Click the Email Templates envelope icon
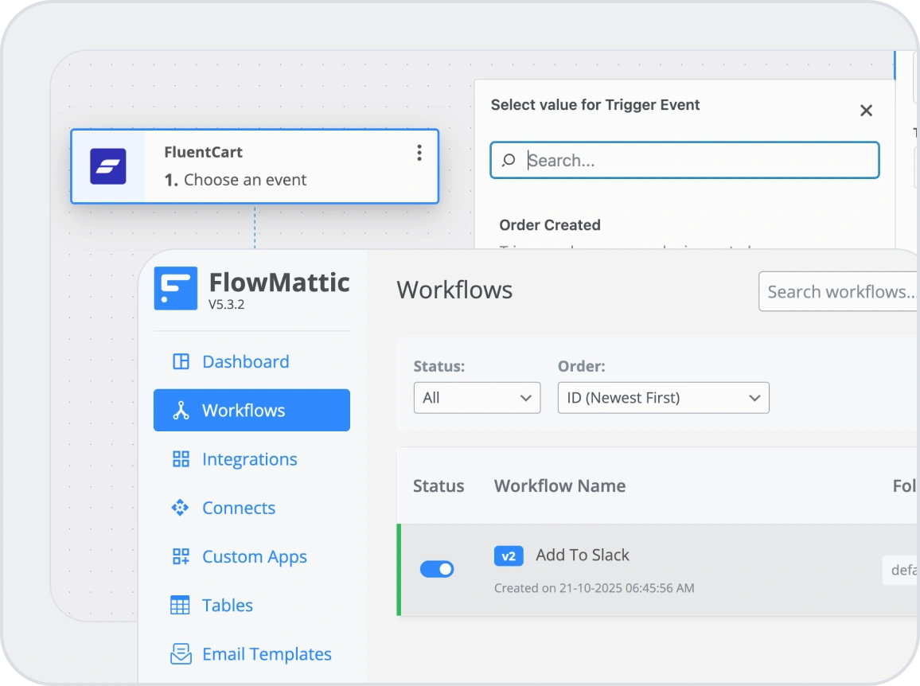Viewport: 920px width, 686px height. pyautogui.click(x=181, y=654)
